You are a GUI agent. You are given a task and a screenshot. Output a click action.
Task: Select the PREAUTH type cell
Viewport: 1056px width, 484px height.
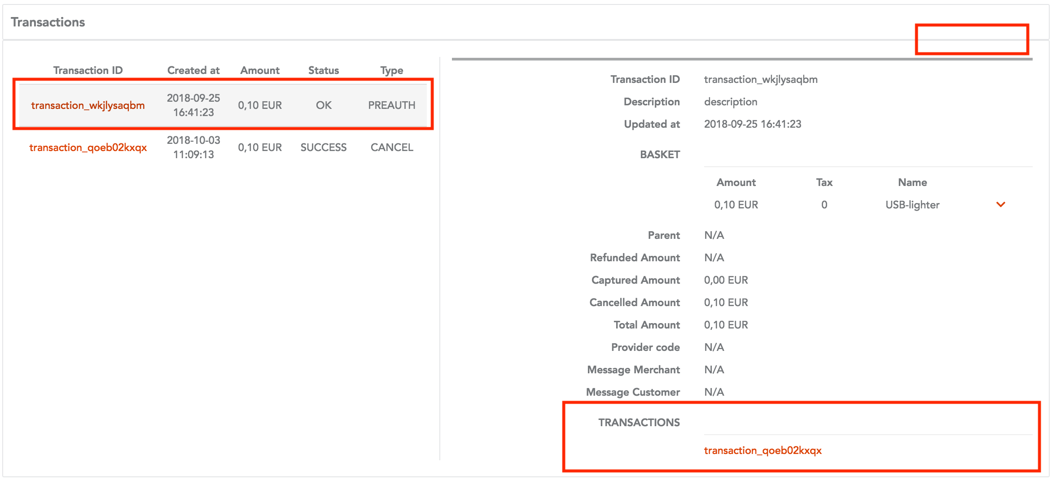pyautogui.click(x=392, y=105)
